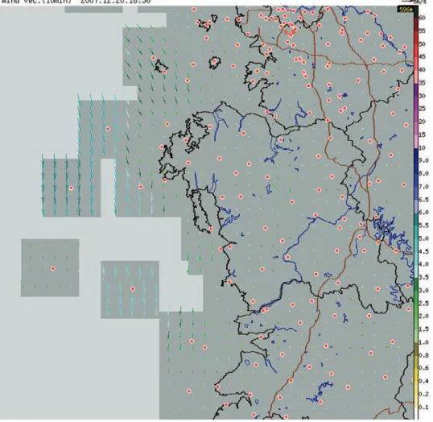Screen dimensions: 433x422
Task: Pick the olive swatch between 0.8 and 1.0
Action: [416, 349]
